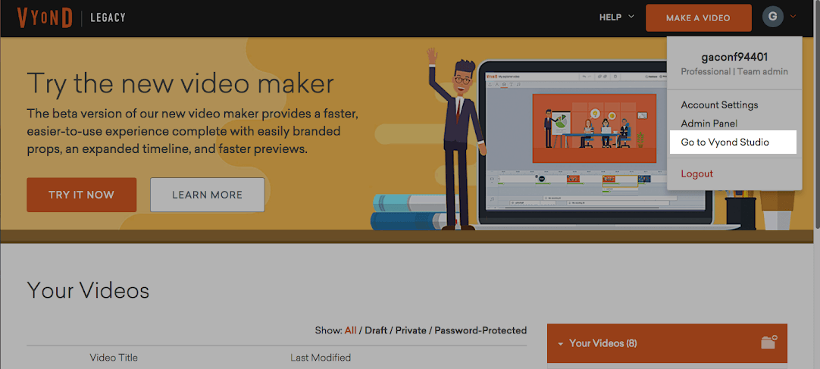Click the LEARN MORE button
The width and height of the screenshot is (820, 369).
207,195
